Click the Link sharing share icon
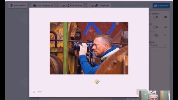178x100 pixels. (x=68, y=6)
